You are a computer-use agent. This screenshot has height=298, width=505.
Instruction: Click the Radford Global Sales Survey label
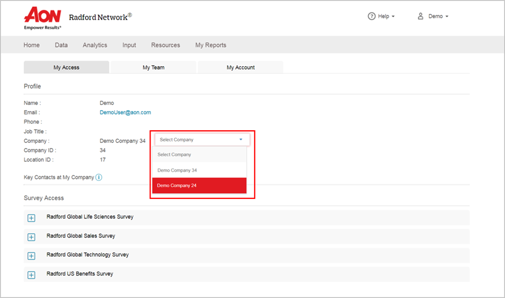[x=81, y=236]
